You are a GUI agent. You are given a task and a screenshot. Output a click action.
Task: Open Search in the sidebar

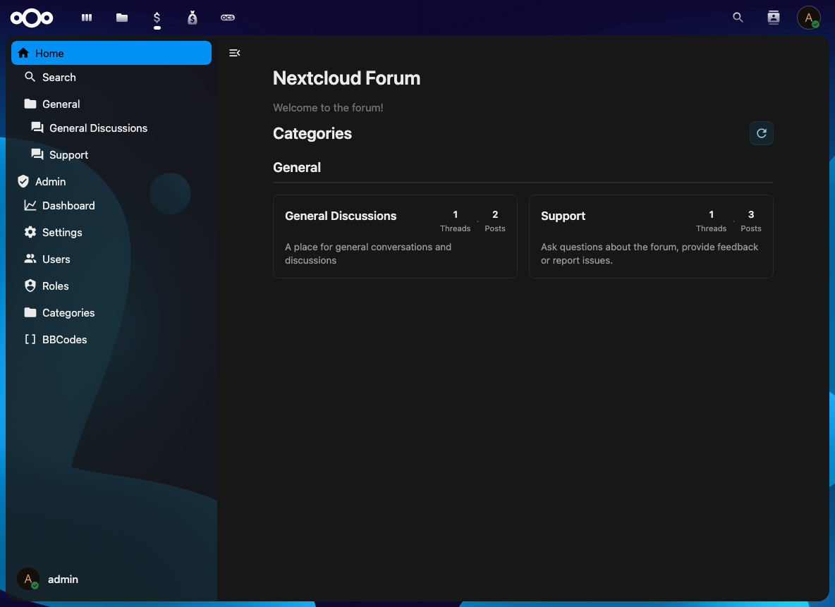tap(59, 78)
